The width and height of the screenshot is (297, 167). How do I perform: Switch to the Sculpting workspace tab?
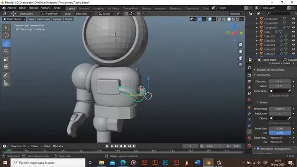98,8
